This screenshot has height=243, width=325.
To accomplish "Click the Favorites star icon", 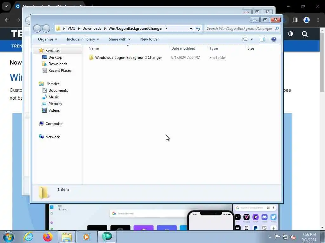I will coord(41,50).
